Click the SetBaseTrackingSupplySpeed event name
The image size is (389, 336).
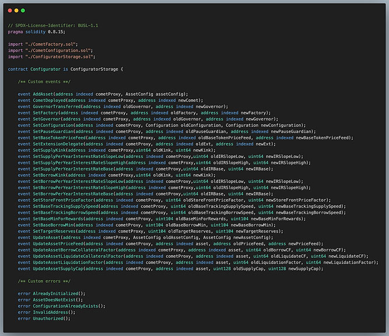[x=65, y=206]
